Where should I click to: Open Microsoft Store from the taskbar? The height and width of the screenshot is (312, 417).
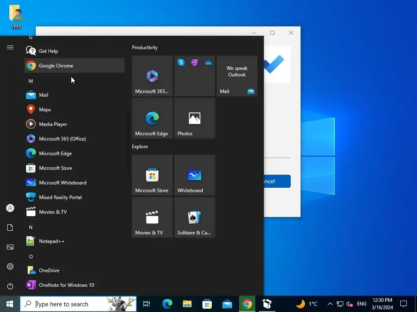[207, 304]
